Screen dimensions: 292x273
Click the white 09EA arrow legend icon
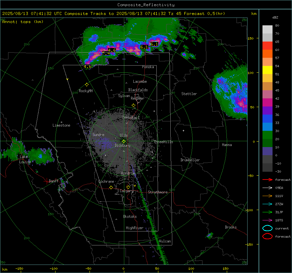(x=267, y=188)
